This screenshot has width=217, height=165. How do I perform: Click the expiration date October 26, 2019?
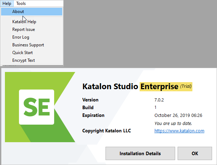[178, 115]
